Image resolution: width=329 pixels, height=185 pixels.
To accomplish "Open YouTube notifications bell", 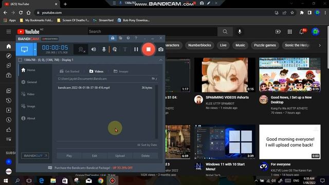I will 302,31.
